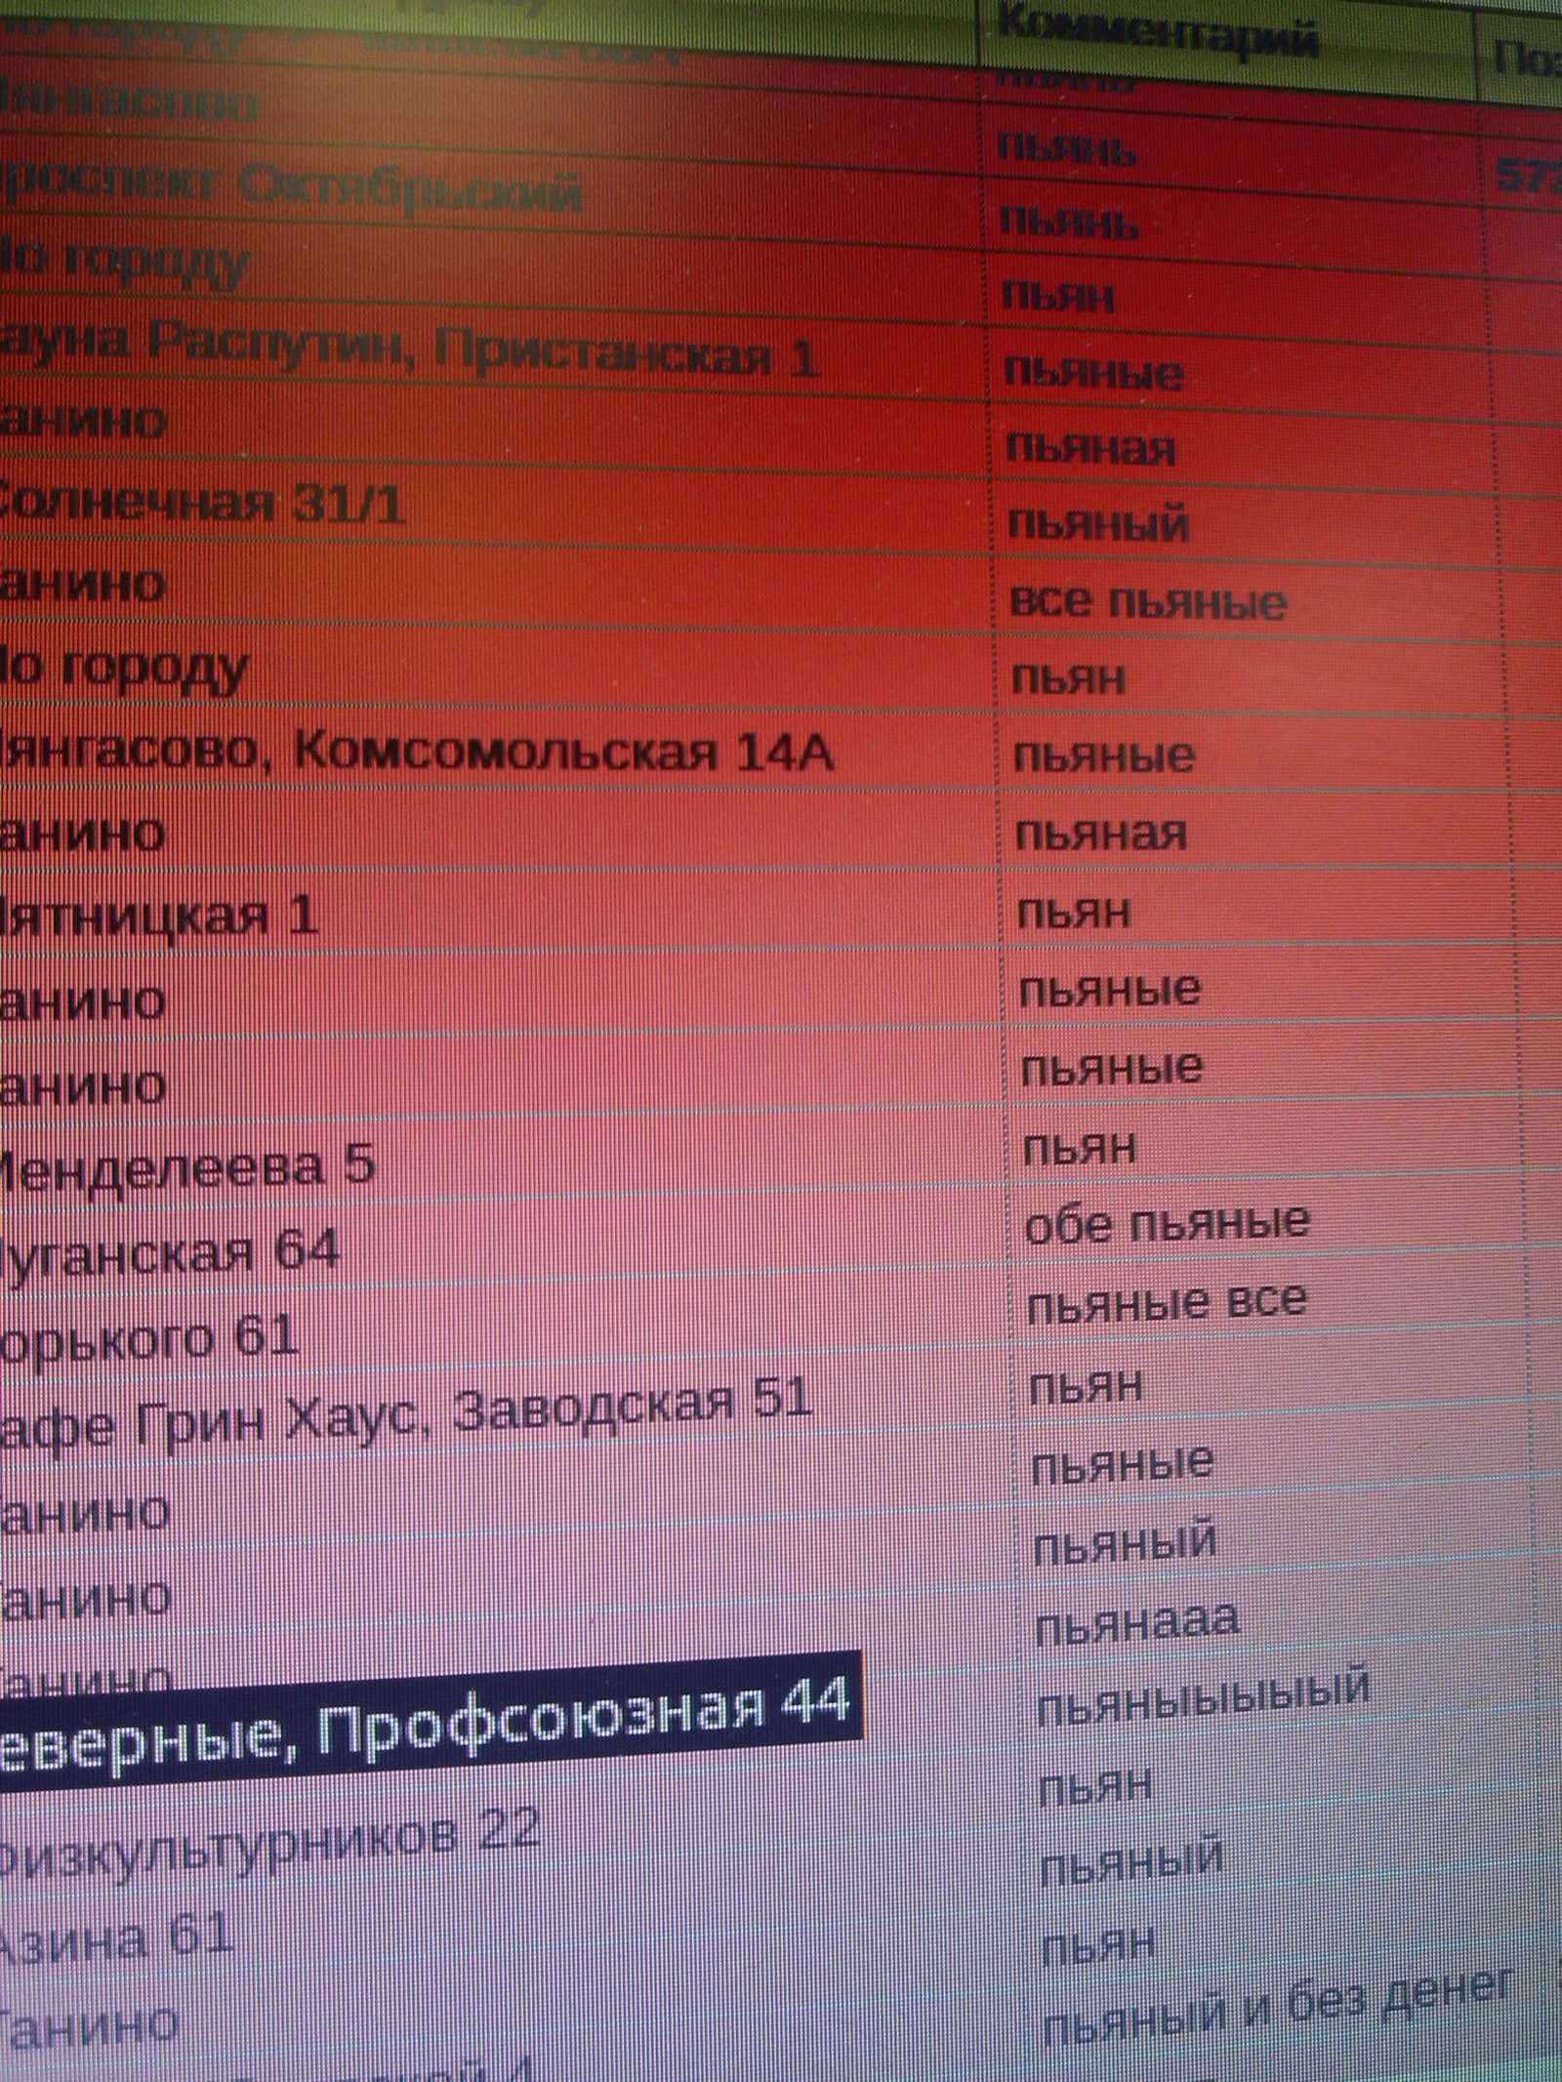Click the 'обе пьяные' comment cell

tap(1168, 1224)
